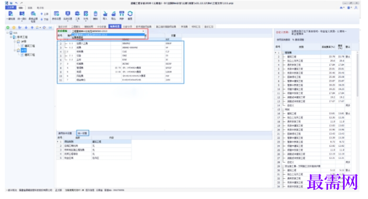Click the refresh arrows ribbon icon
This screenshot has height=199, width=368.
(x=130, y=14)
